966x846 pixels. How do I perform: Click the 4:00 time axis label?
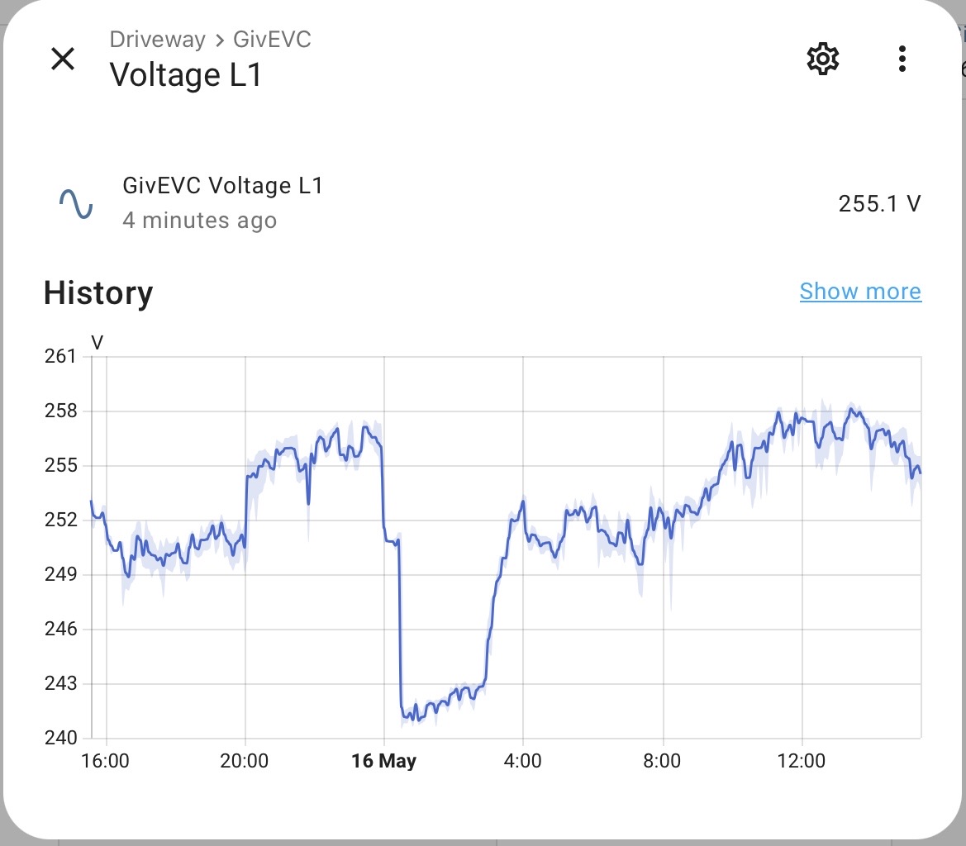(522, 761)
